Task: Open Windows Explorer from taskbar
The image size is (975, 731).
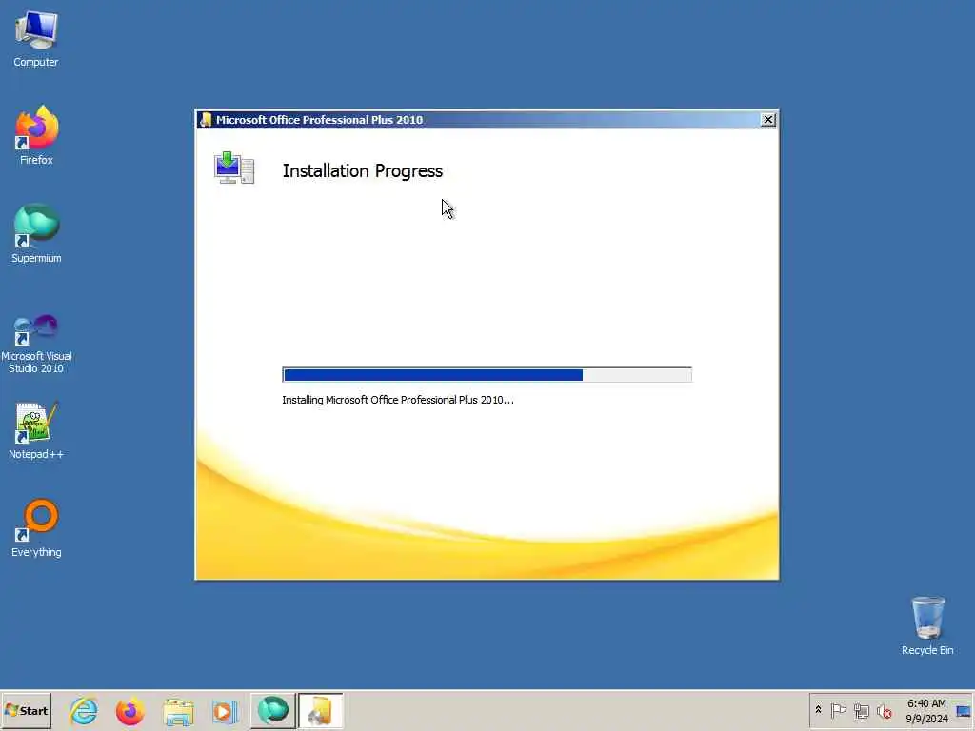Action: pyautogui.click(x=178, y=710)
